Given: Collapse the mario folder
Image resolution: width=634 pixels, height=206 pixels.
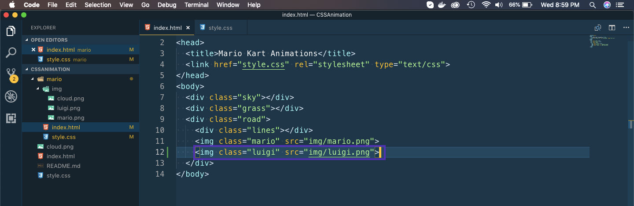Looking at the screenshot, I should [81, 79].
